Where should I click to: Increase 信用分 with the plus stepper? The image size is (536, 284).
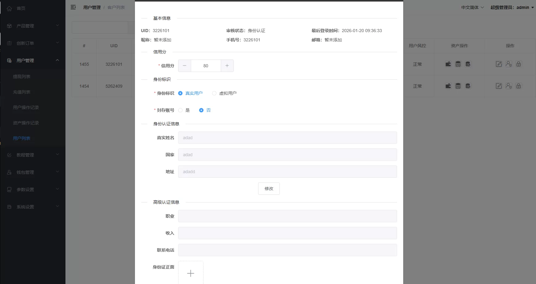(227, 65)
